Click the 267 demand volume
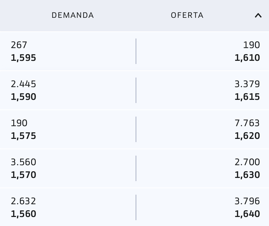This screenshot has height=226, width=269. 19,45
